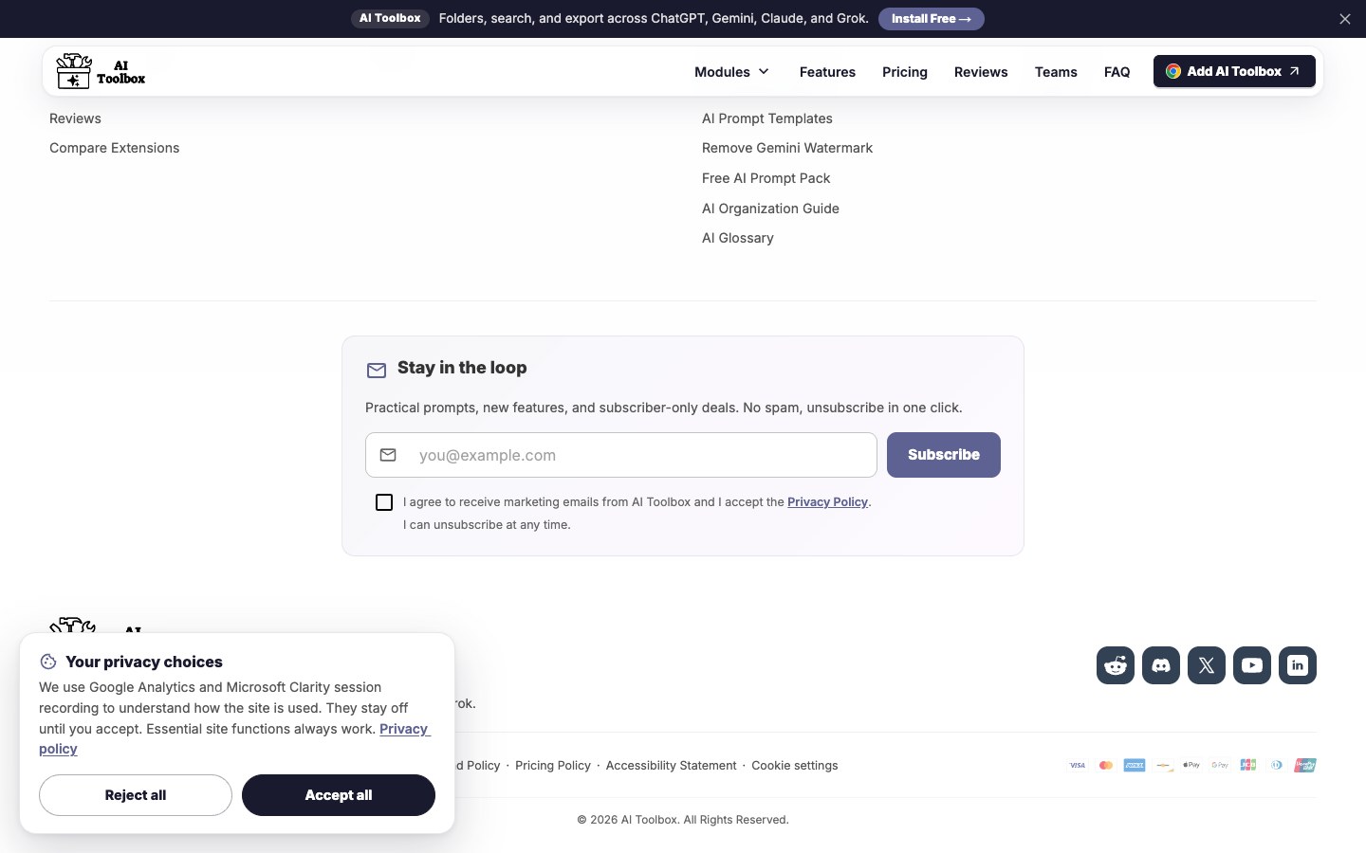Click the AI Toolbox badge in banner

[x=390, y=19]
